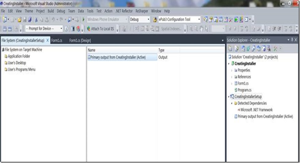Close the File System (CreatingInstallerSetup) tab

[47, 41]
